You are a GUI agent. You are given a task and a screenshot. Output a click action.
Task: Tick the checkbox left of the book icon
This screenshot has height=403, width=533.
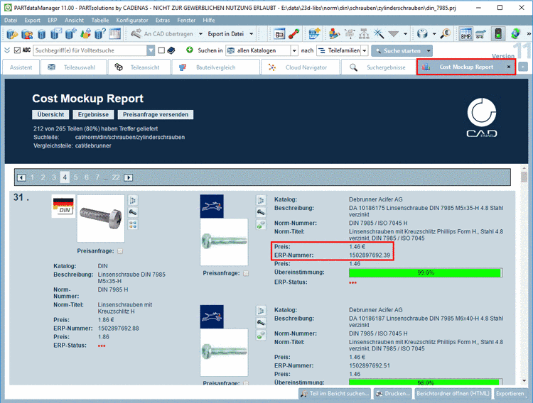pos(161,50)
